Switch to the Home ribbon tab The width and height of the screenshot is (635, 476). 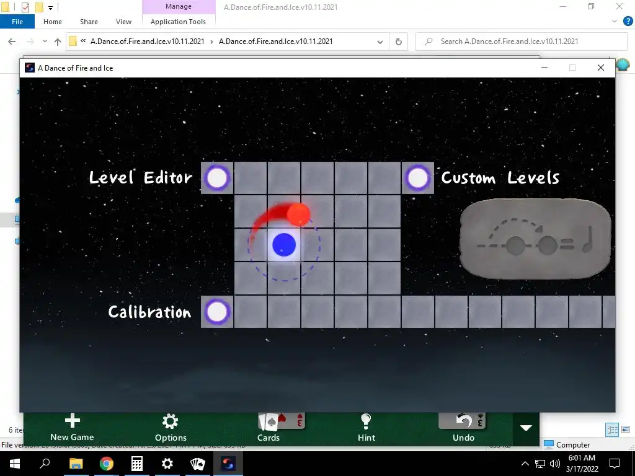point(53,22)
